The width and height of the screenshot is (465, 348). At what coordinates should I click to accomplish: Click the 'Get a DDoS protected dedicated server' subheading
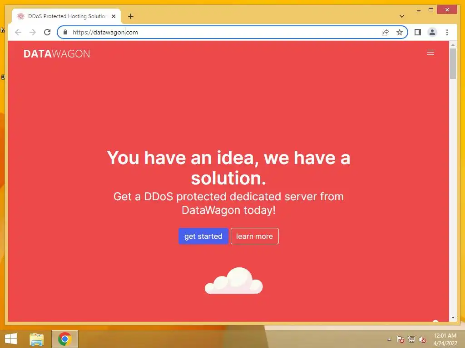pyautogui.click(x=228, y=203)
